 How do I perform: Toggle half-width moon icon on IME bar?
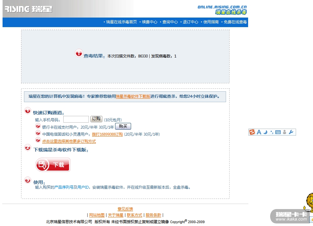click(x=265, y=132)
